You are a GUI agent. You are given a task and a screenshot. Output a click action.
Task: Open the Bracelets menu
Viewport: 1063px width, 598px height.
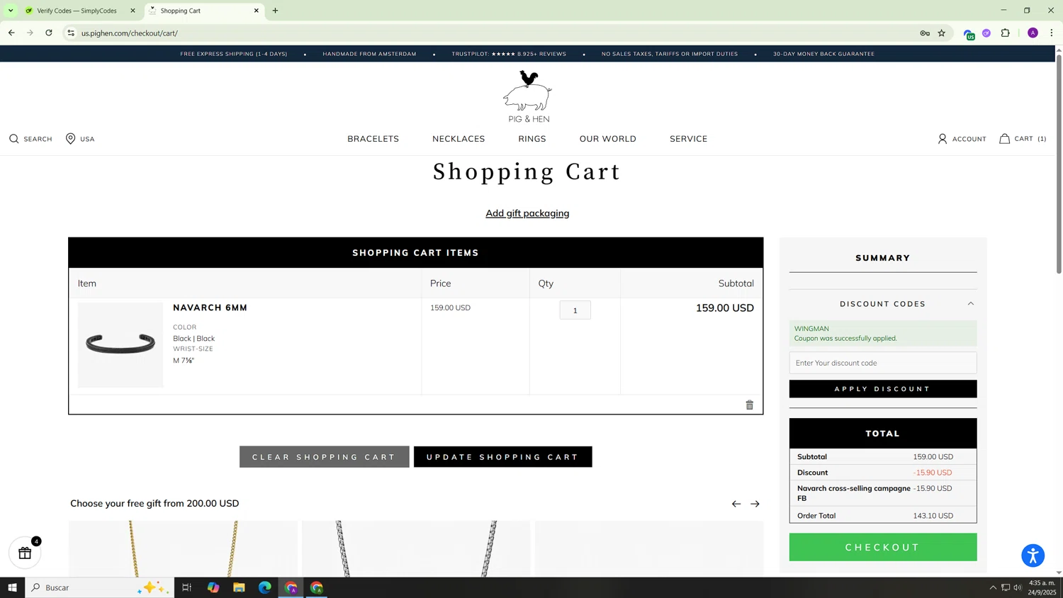coord(373,139)
